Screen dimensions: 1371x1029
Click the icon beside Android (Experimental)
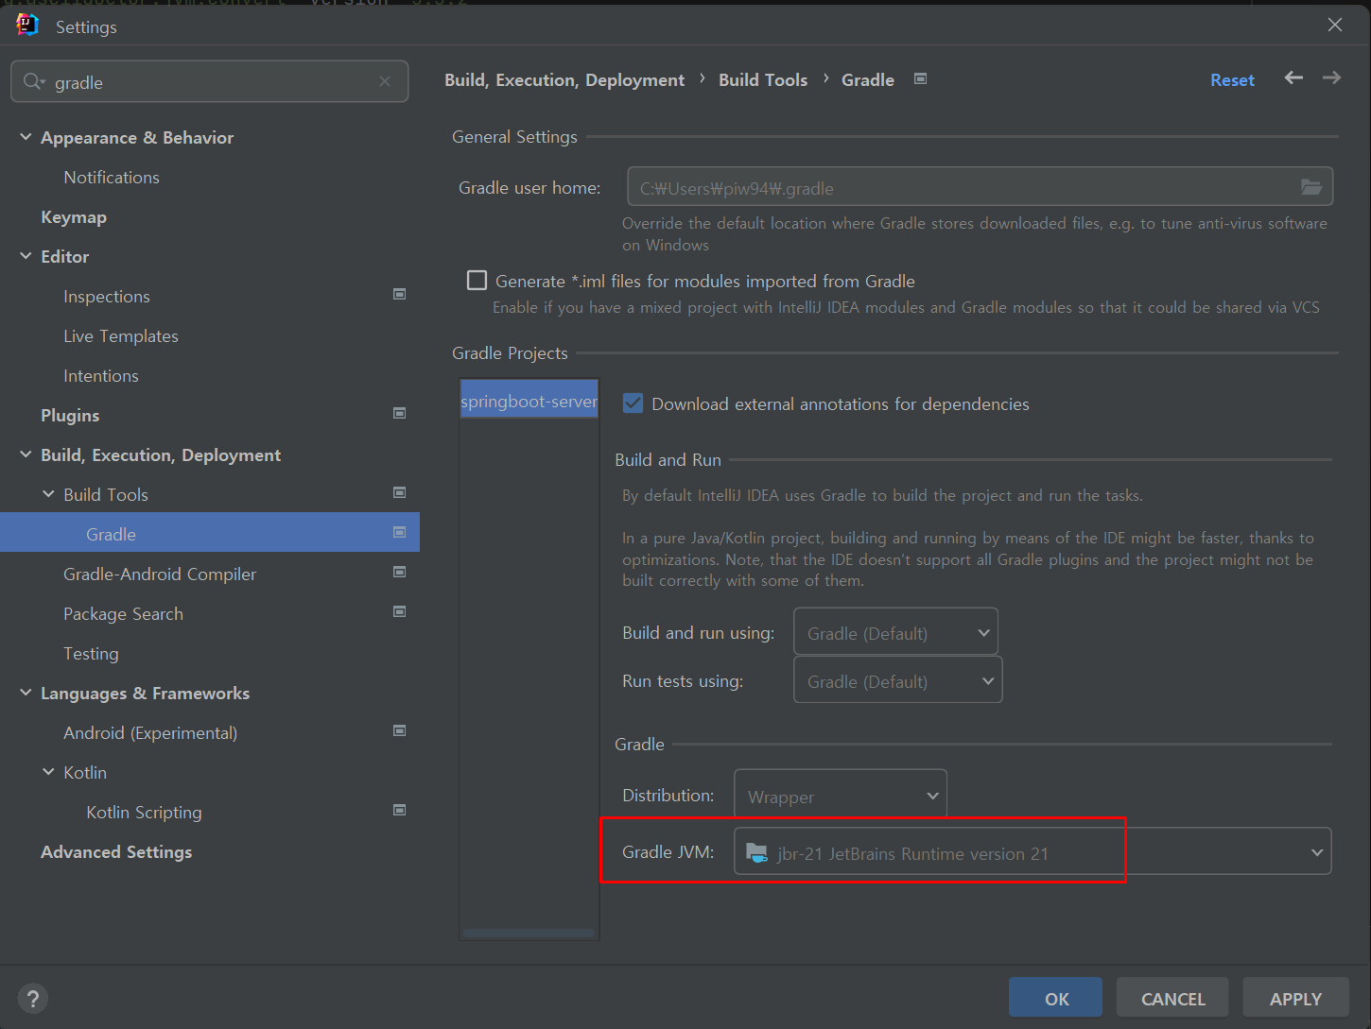point(400,731)
